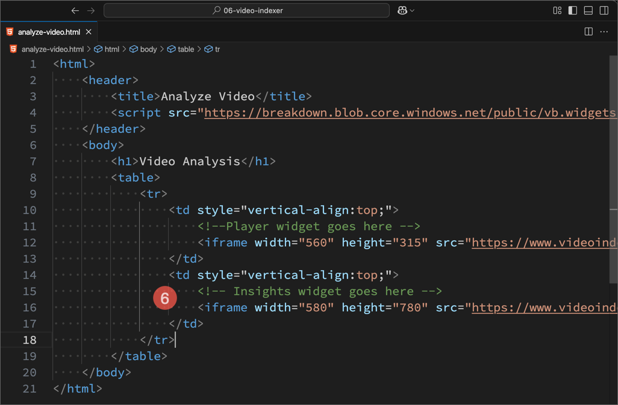Click line number 1 in the gutter

click(x=33, y=64)
